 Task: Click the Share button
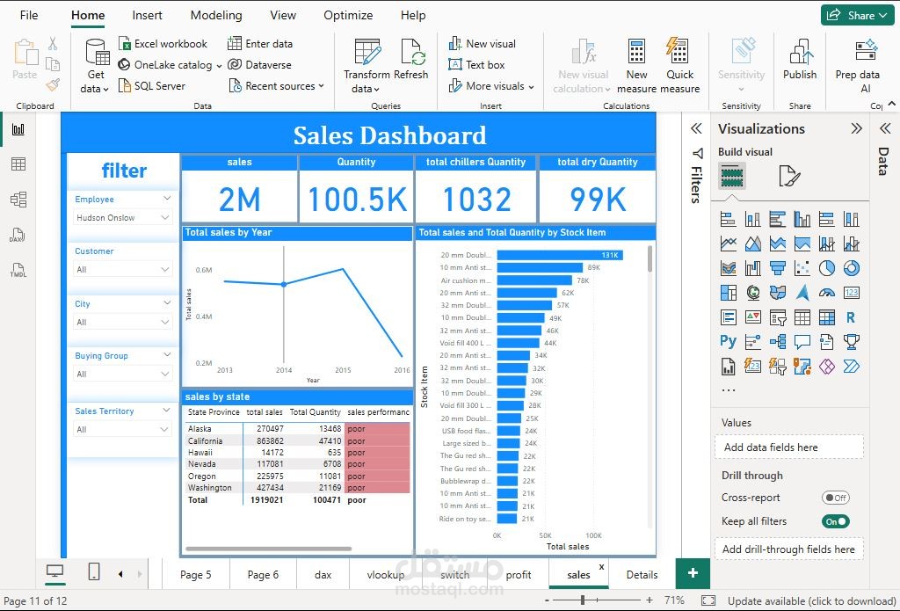(x=858, y=16)
